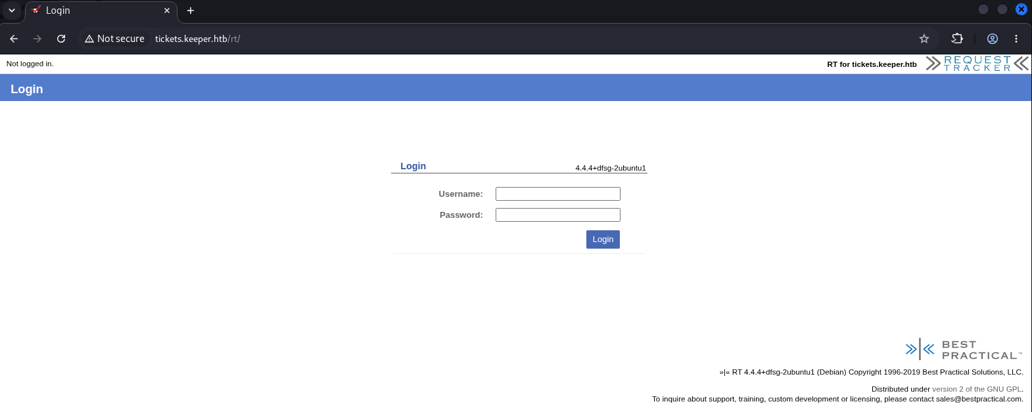The image size is (1032, 412).
Task: Click the blue Login button
Action: (x=603, y=239)
